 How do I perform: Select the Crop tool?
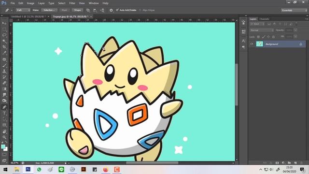4,47
